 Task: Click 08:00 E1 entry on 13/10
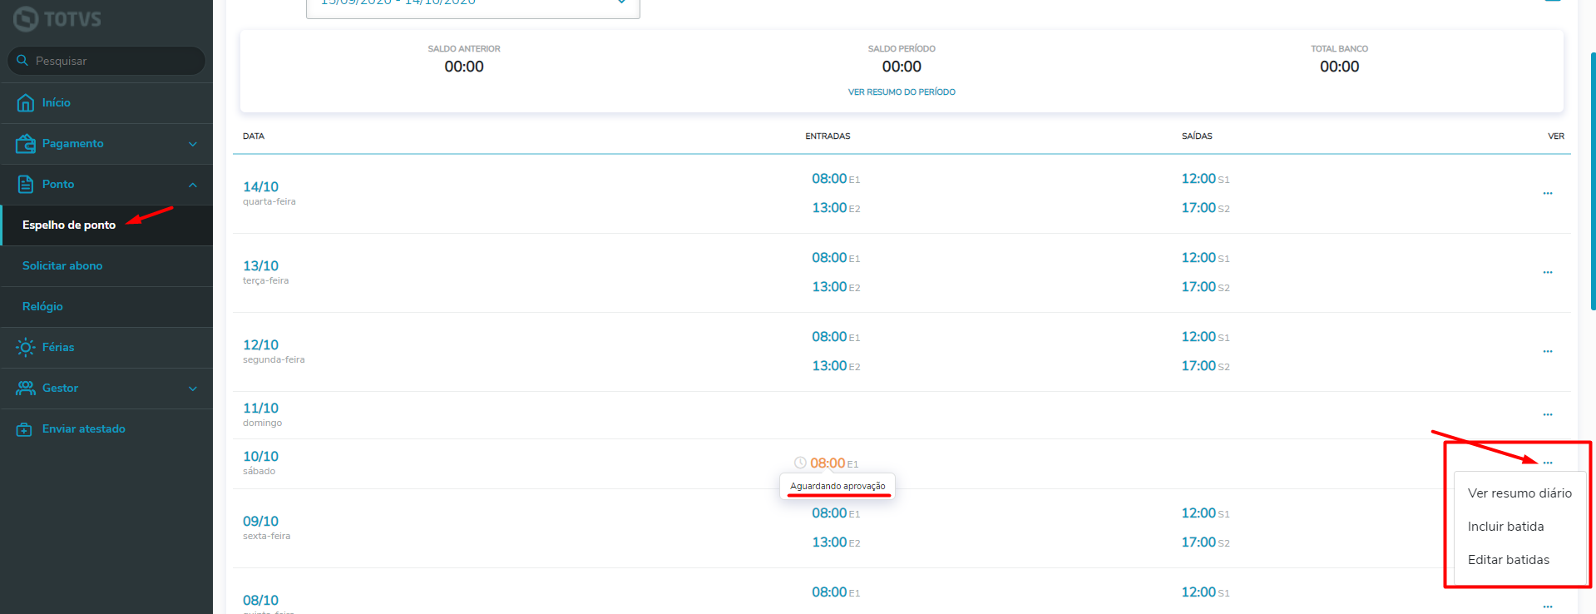(x=836, y=258)
